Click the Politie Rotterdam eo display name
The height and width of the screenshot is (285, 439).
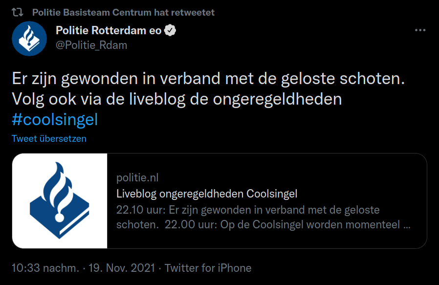click(x=109, y=30)
